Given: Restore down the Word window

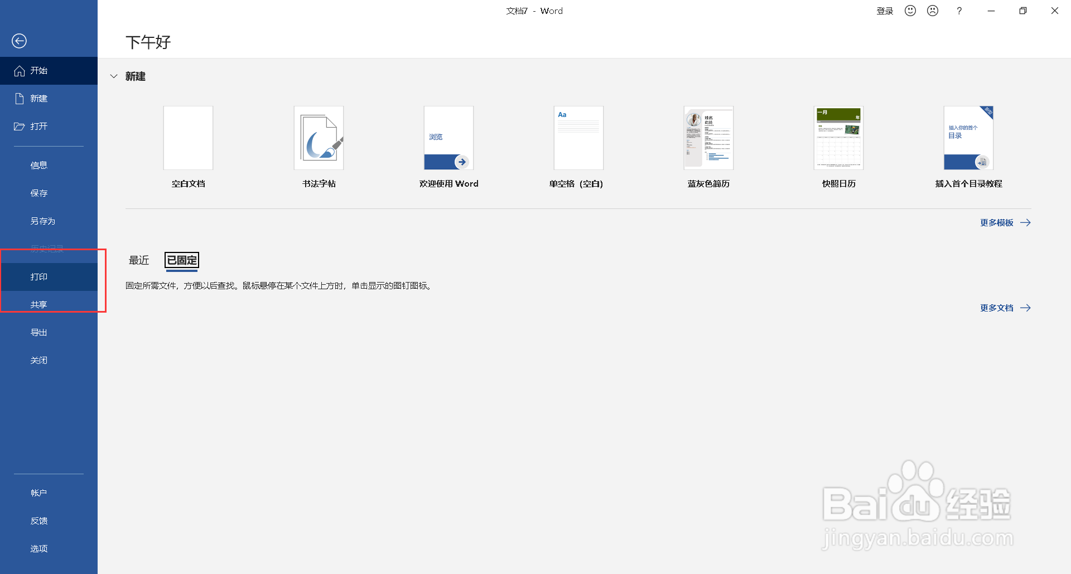Looking at the screenshot, I should [x=1023, y=11].
